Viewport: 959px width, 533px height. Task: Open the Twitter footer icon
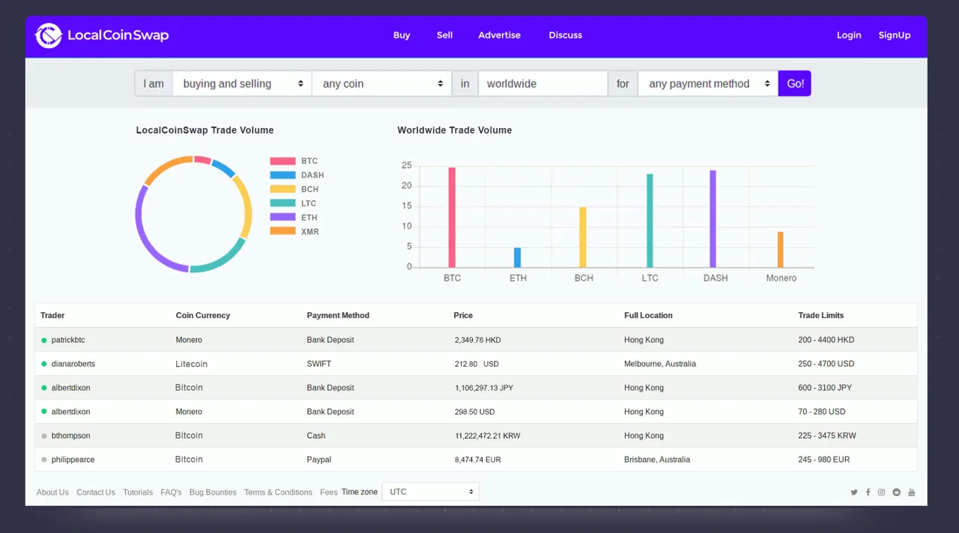(854, 493)
